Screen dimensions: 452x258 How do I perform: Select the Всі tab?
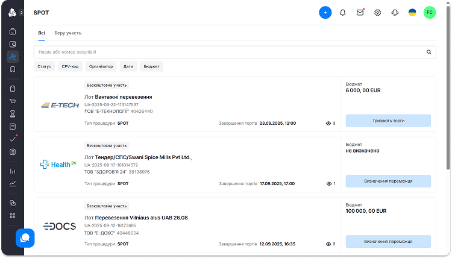click(x=41, y=33)
